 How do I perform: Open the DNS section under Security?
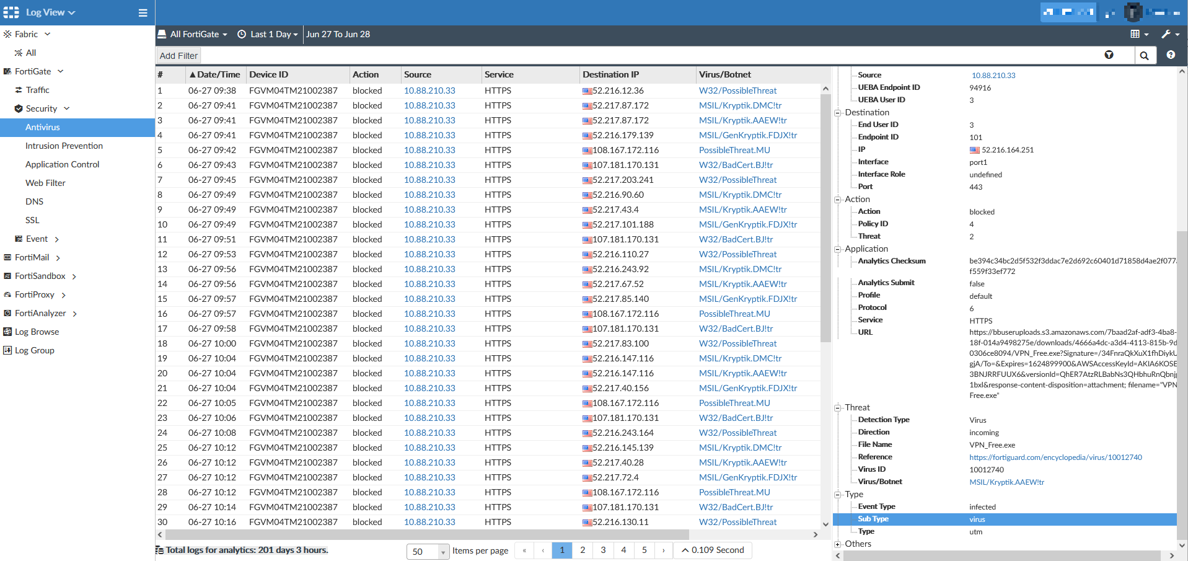click(x=34, y=201)
